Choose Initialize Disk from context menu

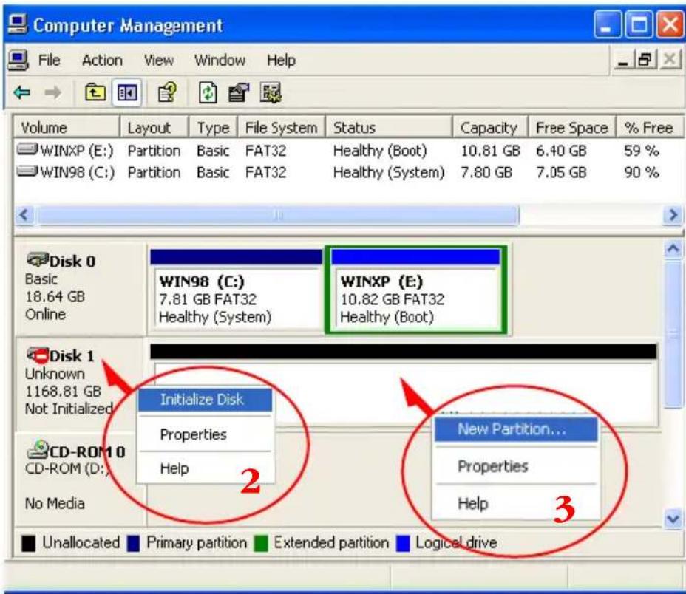point(206,400)
